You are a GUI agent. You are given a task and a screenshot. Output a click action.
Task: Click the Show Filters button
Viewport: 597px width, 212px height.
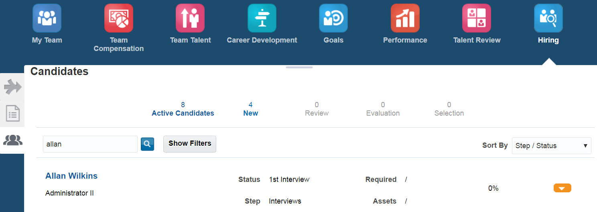point(190,144)
